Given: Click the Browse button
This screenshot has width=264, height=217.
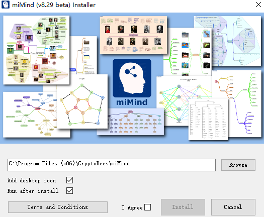Looking at the screenshot, I should click(238, 165).
